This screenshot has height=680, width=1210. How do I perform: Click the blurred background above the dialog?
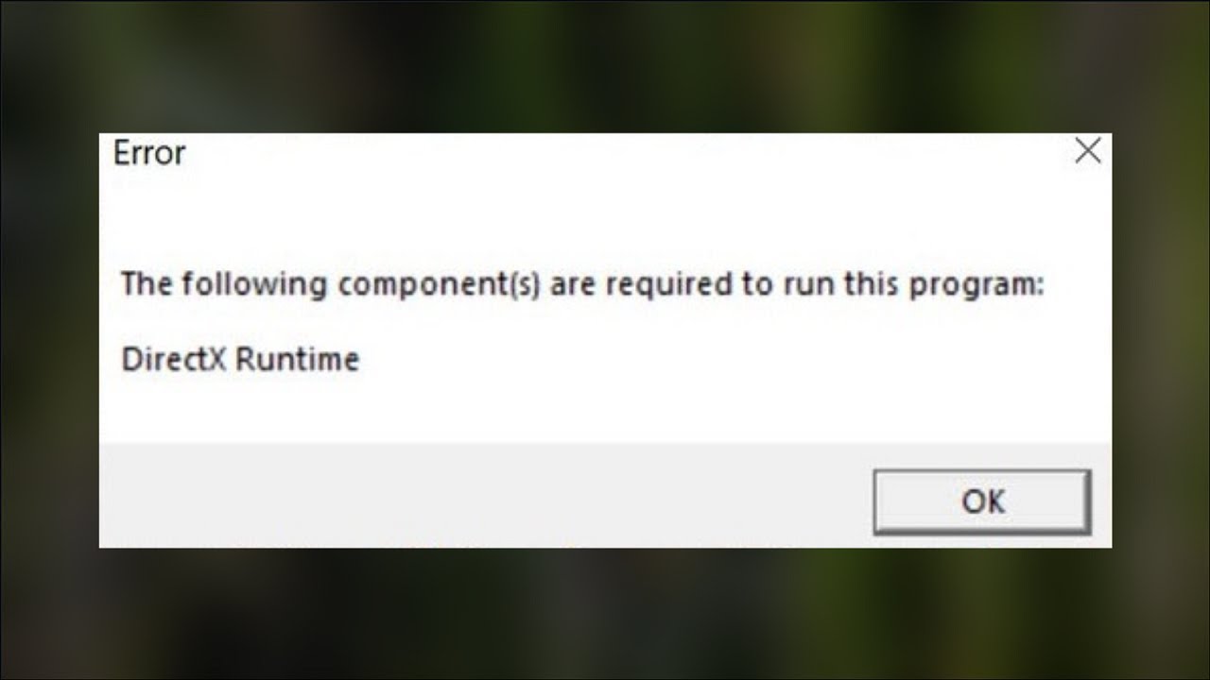[605, 66]
